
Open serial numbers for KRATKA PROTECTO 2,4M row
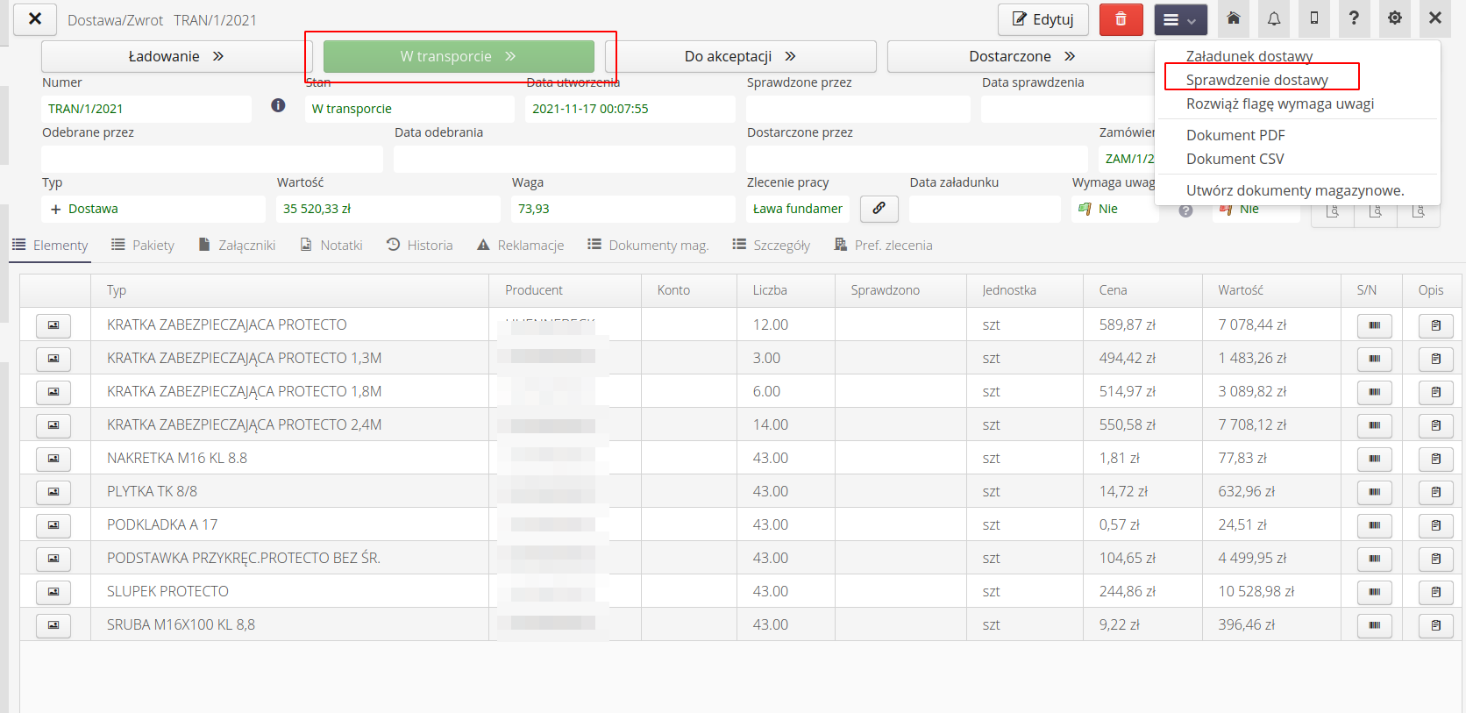coord(1374,425)
